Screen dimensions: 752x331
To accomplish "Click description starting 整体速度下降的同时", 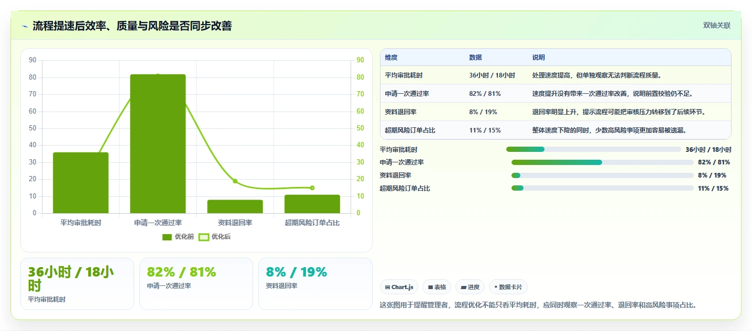I will point(609,130).
